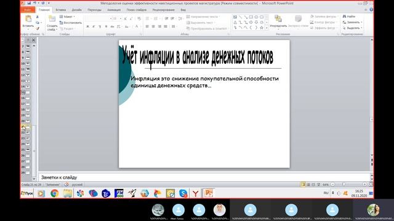
Task: Click the Save icon in quick access toolbar
Action: pos(29,3)
